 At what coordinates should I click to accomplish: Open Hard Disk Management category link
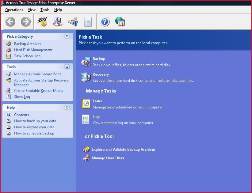point(33,50)
